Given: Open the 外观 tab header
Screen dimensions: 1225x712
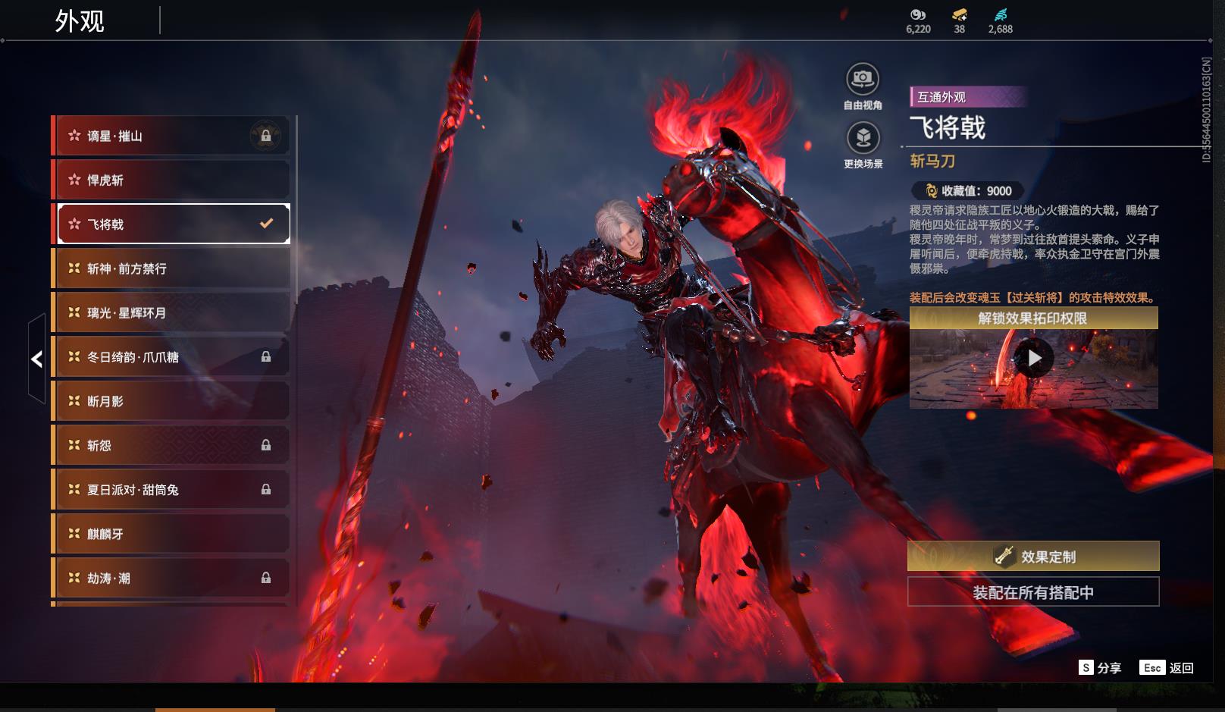Looking at the screenshot, I should pyautogui.click(x=80, y=21).
